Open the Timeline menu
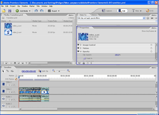Image resolution: width=159 pixels, height=115 pixels. click(25, 6)
